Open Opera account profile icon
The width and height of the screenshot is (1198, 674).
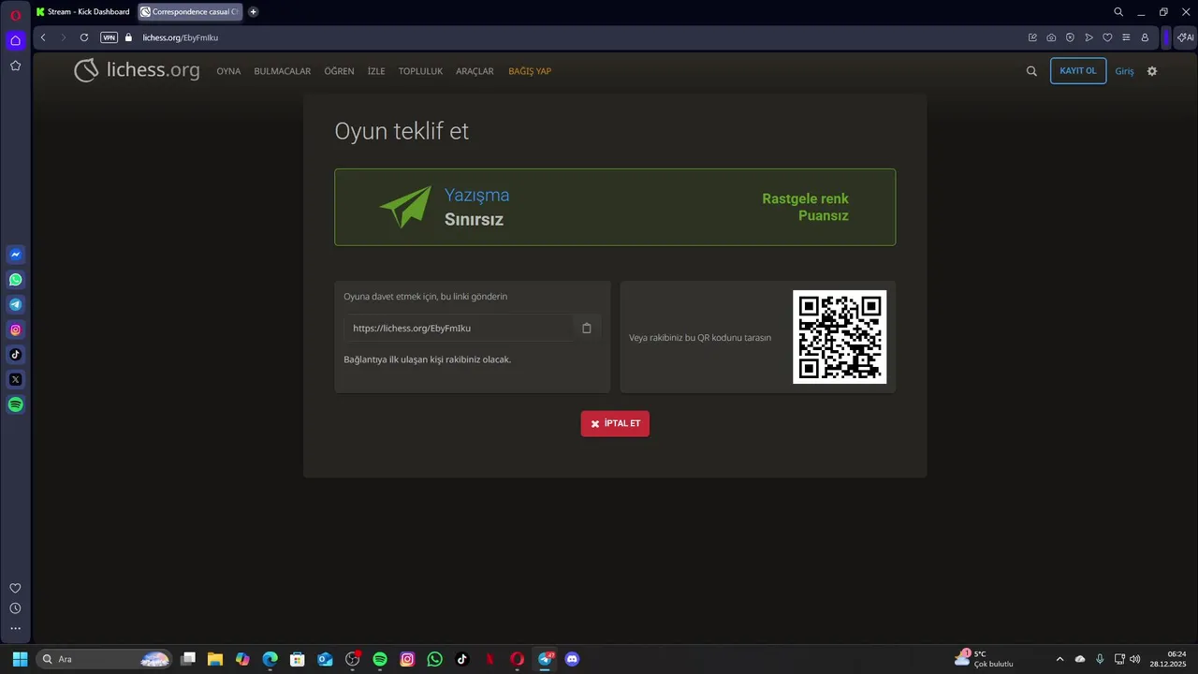(x=1145, y=37)
